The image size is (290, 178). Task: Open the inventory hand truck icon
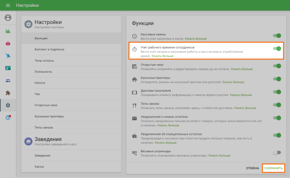coord(8,56)
